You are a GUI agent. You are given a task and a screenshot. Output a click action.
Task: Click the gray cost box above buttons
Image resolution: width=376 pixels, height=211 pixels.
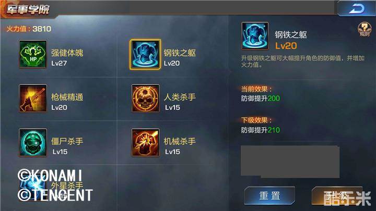[290, 162]
